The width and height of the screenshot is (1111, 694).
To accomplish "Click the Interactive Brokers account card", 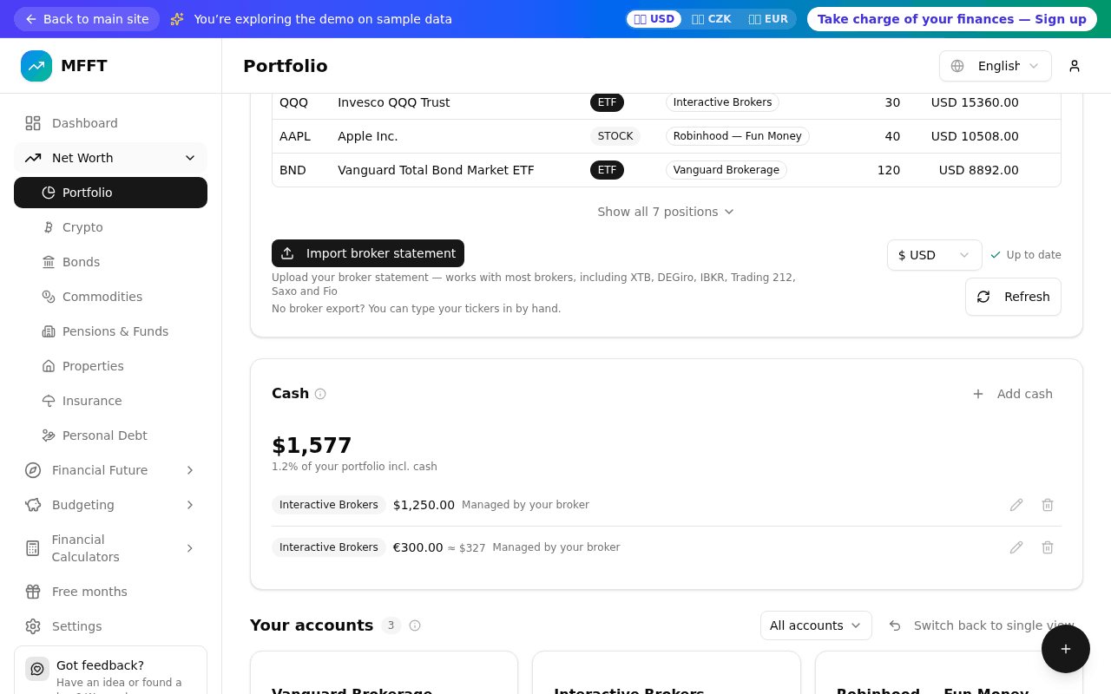I will pyautogui.click(x=666, y=673).
